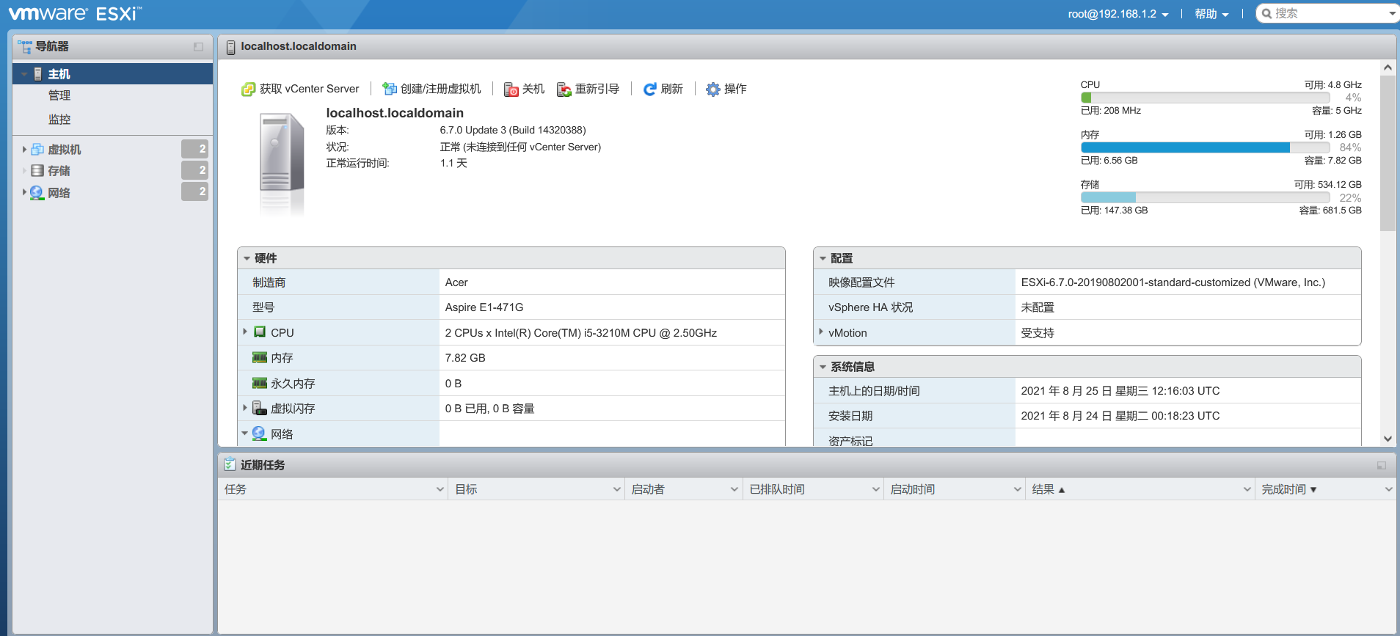The height and width of the screenshot is (636, 1400).
Task: Expand the CPU row details
Action: click(x=245, y=332)
